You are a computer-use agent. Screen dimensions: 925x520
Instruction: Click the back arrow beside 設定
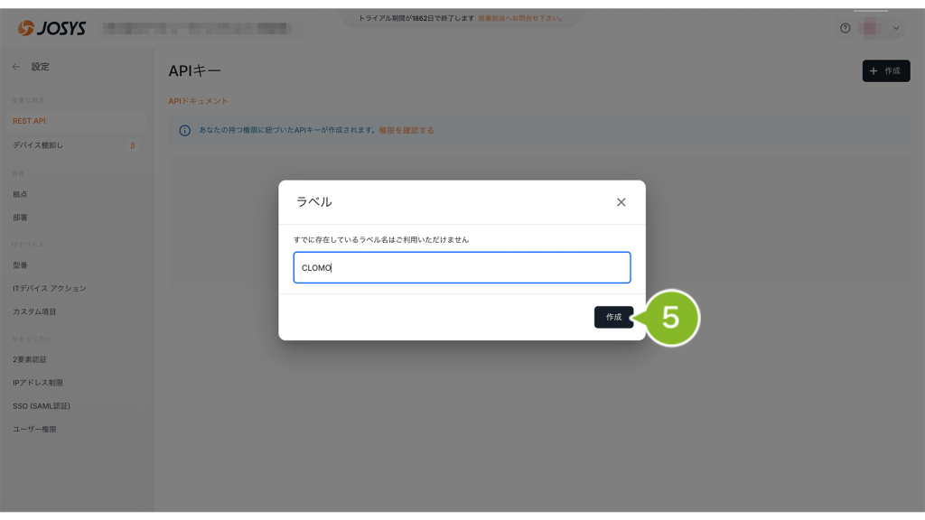[16, 67]
